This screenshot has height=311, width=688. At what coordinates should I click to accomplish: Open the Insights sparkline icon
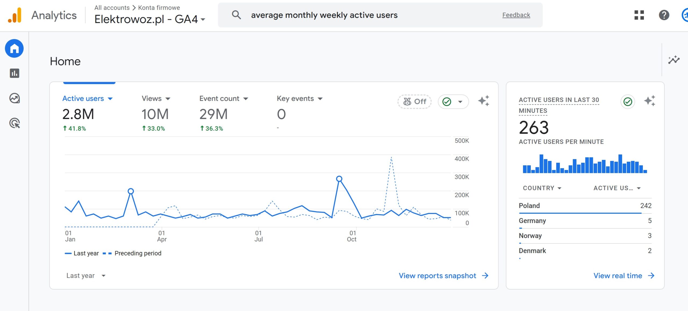674,60
